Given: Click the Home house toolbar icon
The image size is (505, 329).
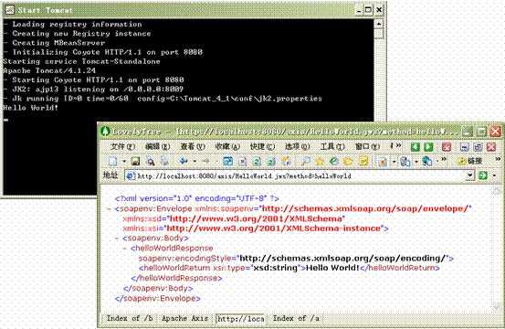Looking at the screenshot, I should 286,161.
